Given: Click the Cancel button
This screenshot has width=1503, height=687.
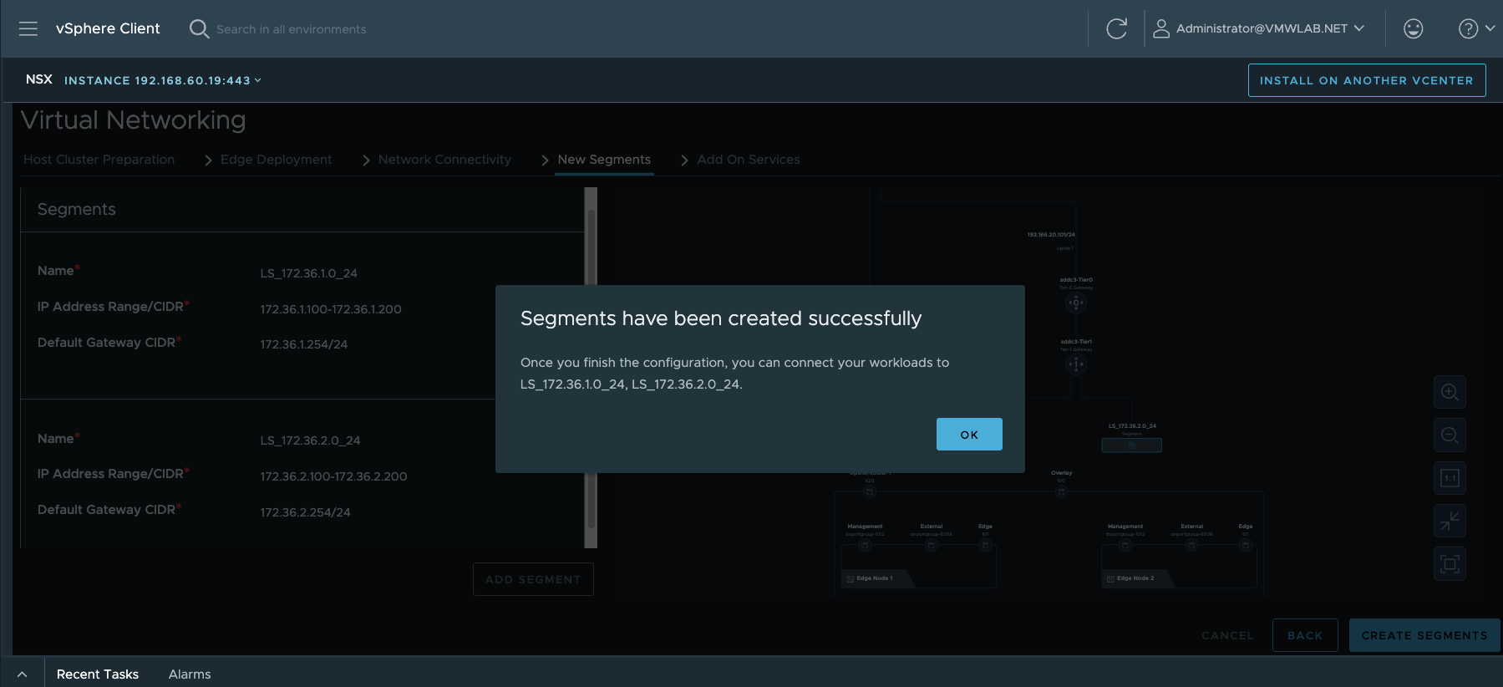Looking at the screenshot, I should [x=1227, y=636].
